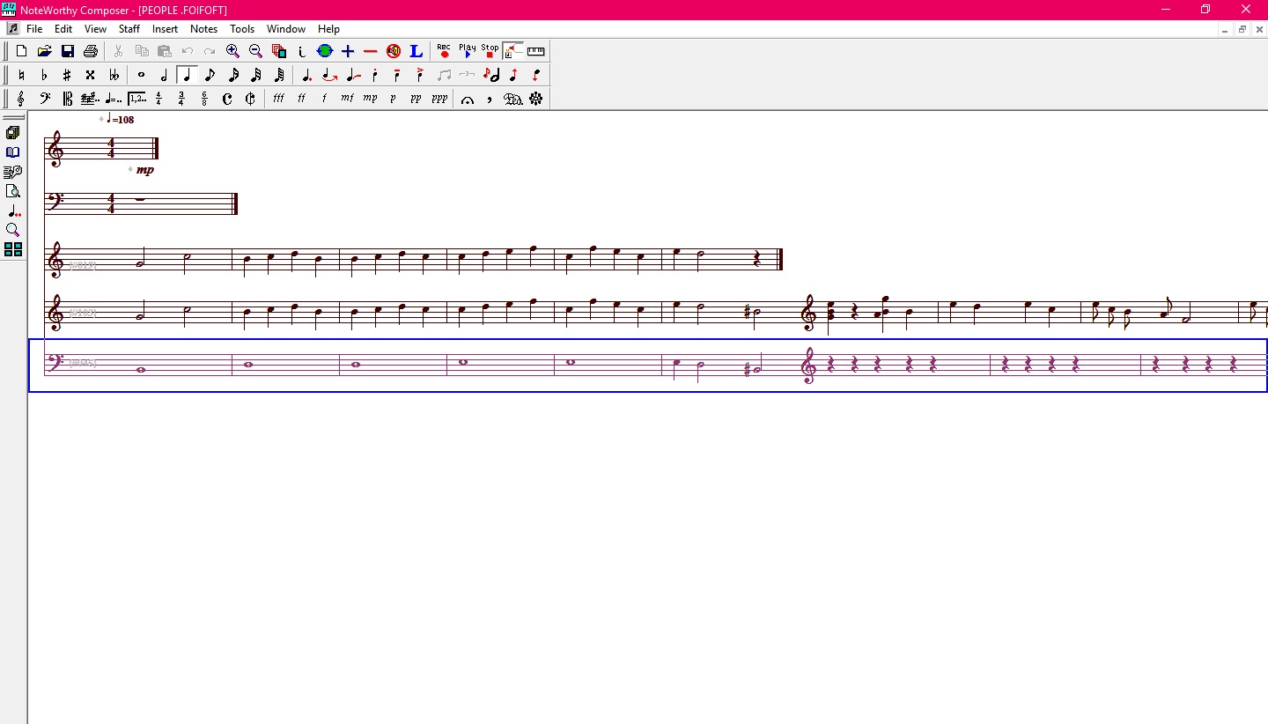Create a new score with the New icon
The width and height of the screenshot is (1268, 724).
(21, 51)
